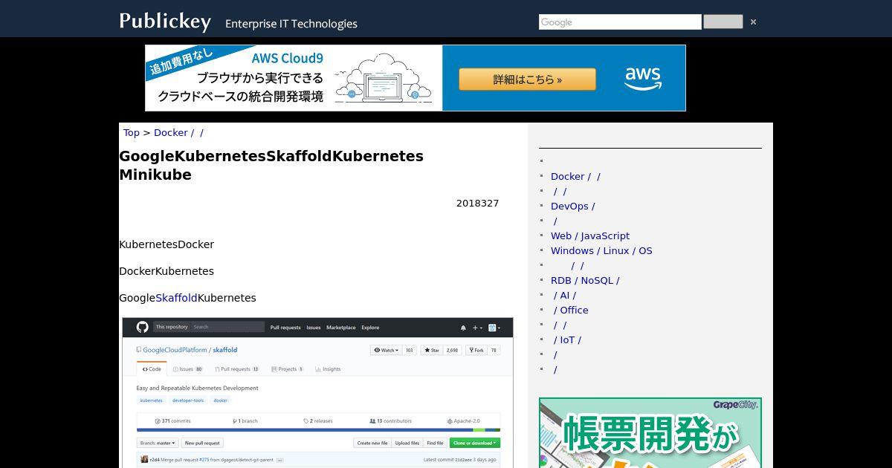892x468 pixels.
Task: Open sidebar Office category link
Action: click(571, 310)
